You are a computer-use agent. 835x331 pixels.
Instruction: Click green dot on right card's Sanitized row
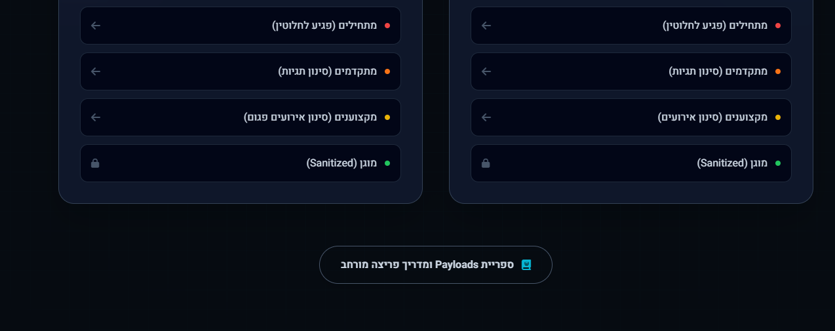778,163
